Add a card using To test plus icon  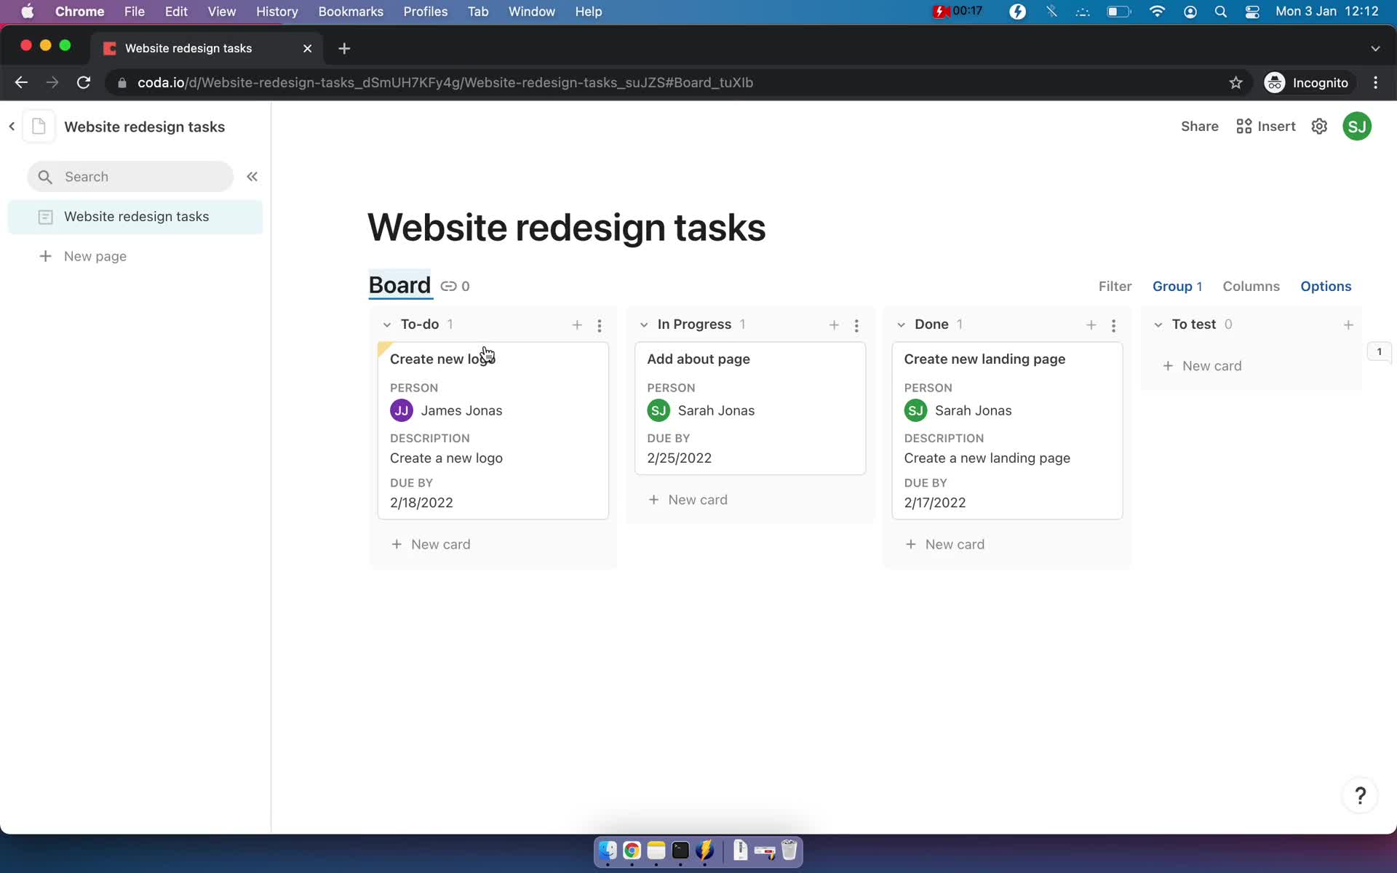point(1348,325)
